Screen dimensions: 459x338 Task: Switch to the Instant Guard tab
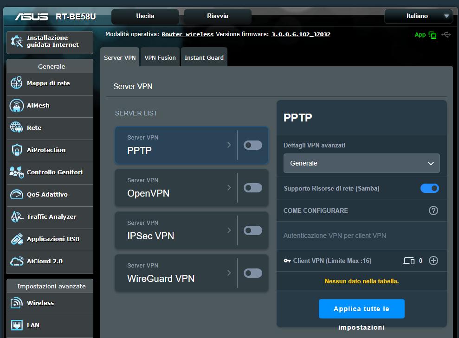[204, 57]
